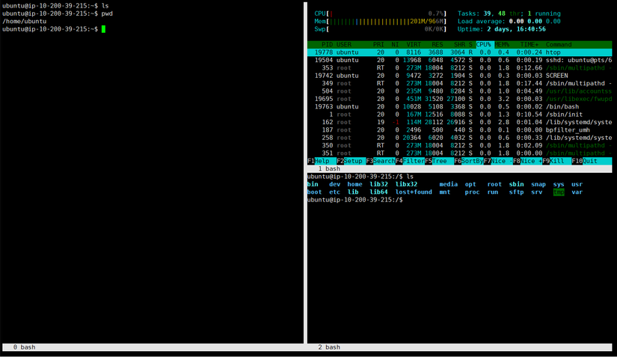Select systemd process row PID 162

[460, 122]
